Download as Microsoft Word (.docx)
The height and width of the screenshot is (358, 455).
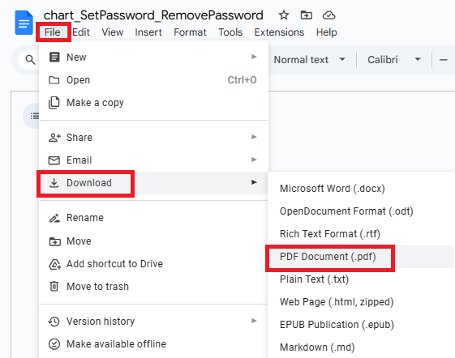coord(361,189)
